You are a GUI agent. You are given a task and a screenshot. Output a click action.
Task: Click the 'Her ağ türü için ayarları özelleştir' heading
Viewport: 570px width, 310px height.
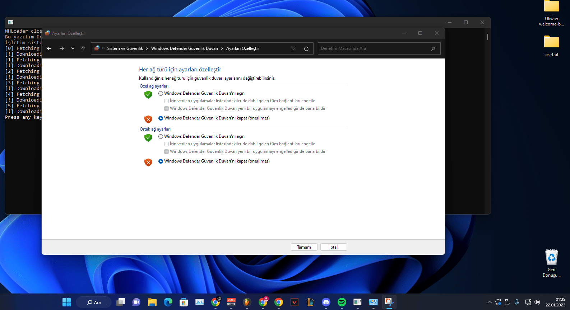[180, 70]
